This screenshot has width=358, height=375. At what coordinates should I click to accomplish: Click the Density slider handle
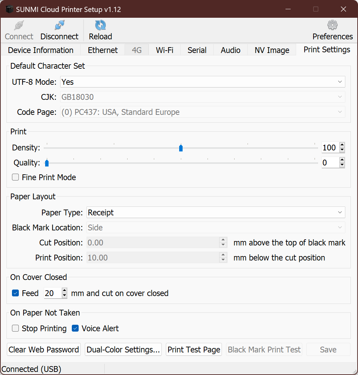(x=181, y=148)
